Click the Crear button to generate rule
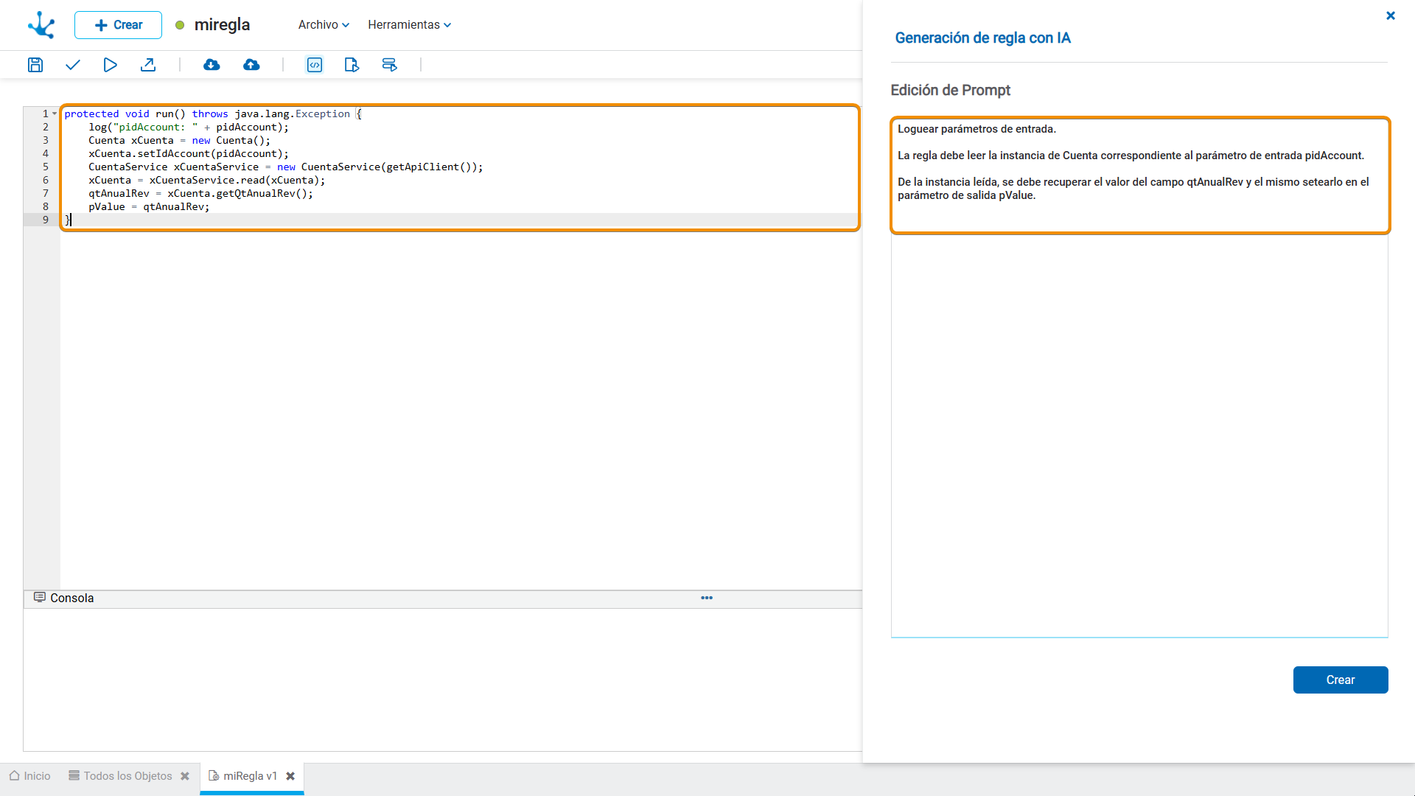Screen dimensions: 1415x796 pos(1341,680)
